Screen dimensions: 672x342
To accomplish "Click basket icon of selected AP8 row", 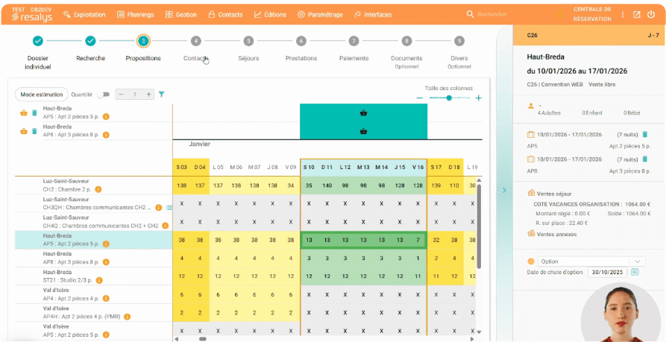I will pyautogui.click(x=24, y=131).
